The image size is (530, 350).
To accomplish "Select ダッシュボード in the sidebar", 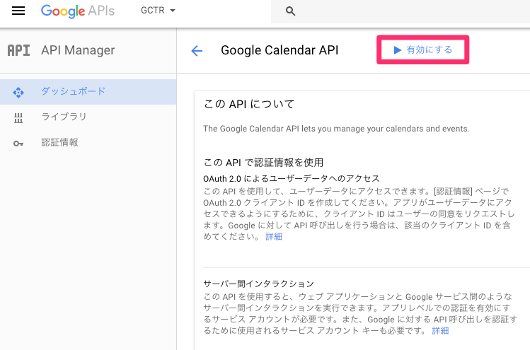I will click(x=88, y=92).
